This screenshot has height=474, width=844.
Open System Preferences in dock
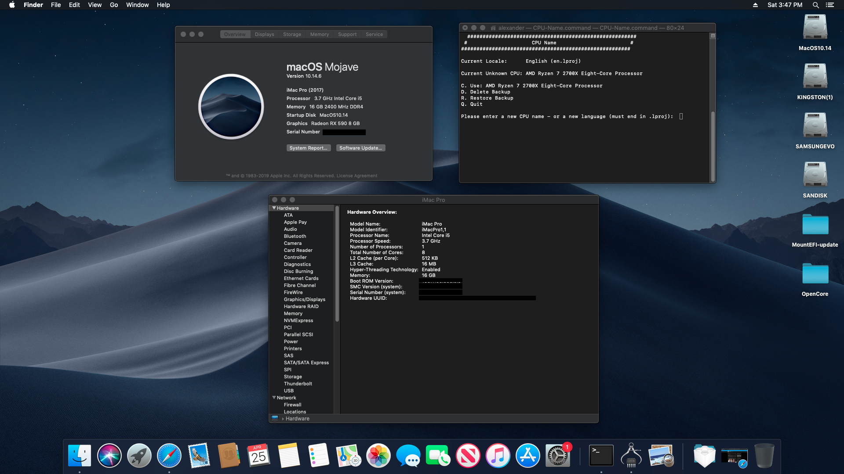pyautogui.click(x=557, y=456)
